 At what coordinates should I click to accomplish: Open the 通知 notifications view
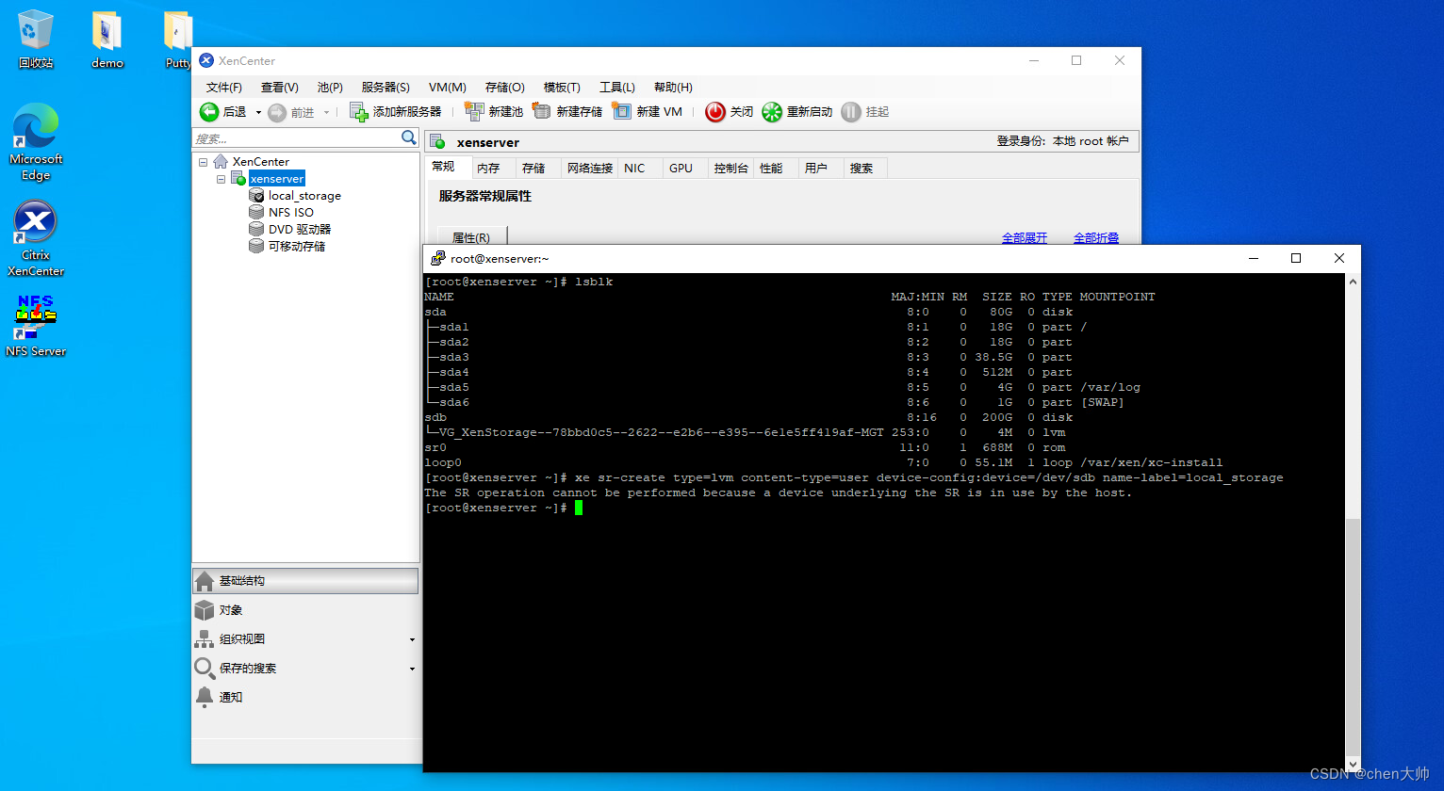click(305, 698)
